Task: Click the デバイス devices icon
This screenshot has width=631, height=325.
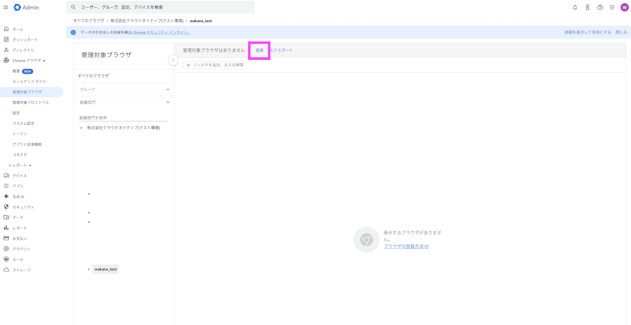Action: (x=6, y=176)
